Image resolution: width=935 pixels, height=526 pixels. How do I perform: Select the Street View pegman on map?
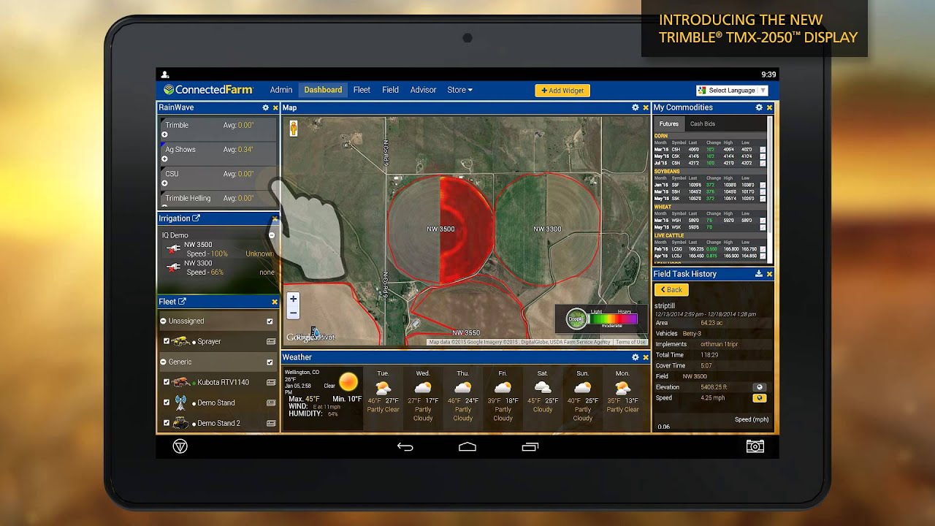pos(293,129)
